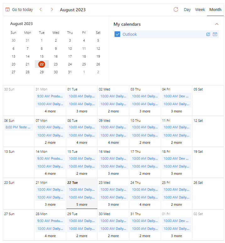Open 10:00 AM Dev event on 01 Fri
This screenshot has width=225, height=243.
click(176, 221)
